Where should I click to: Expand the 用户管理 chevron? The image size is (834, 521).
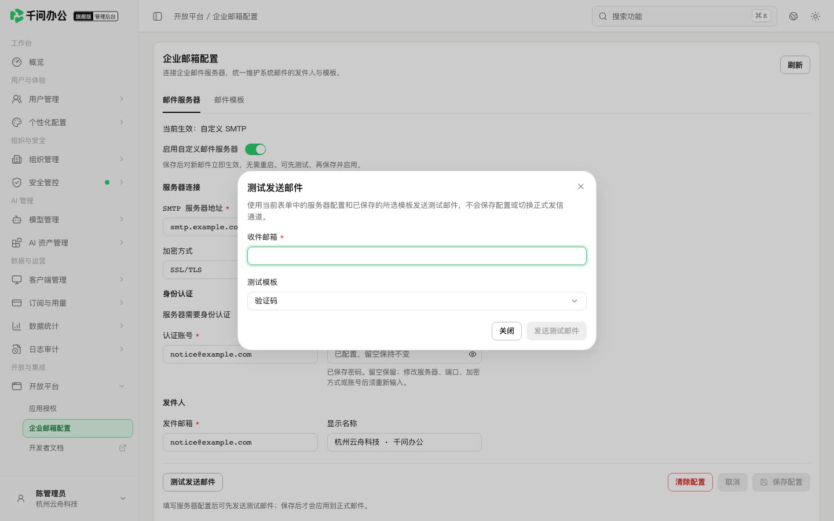click(122, 99)
